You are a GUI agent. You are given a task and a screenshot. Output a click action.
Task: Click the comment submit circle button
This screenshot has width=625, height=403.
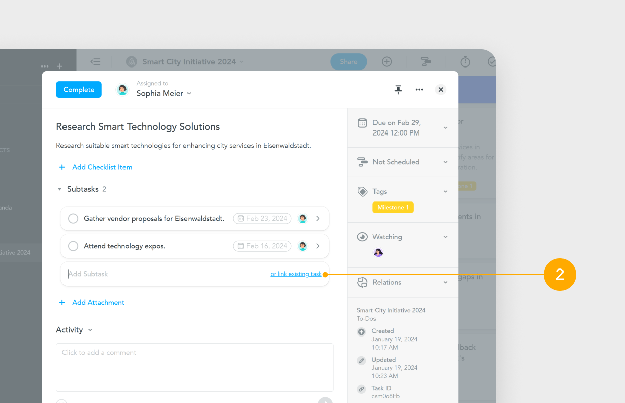pyautogui.click(x=326, y=400)
